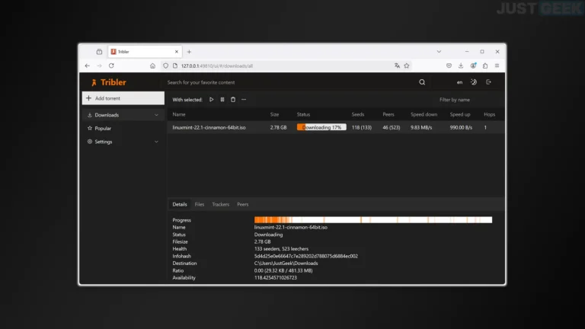Expand the Downloads sidebar section
This screenshot has width=585, height=329.
(x=156, y=115)
